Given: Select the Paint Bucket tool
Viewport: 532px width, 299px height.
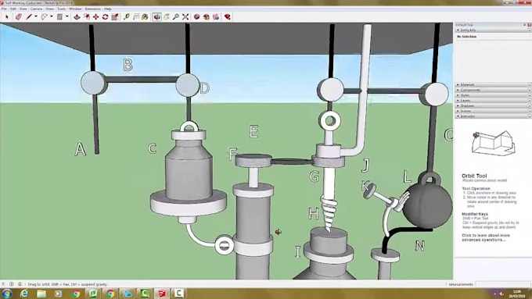Looking at the screenshot, I should click(146, 16).
